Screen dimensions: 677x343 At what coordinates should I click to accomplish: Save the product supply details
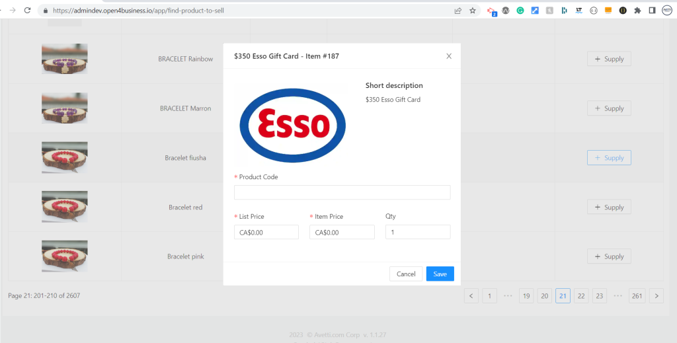440,274
